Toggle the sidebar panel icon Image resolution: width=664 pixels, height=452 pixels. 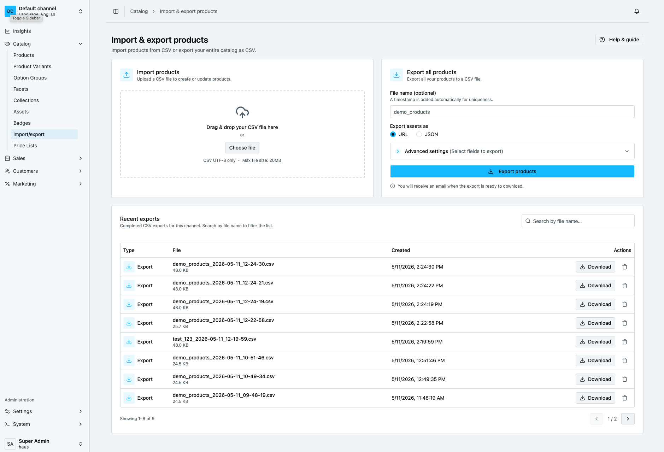[116, 11]
